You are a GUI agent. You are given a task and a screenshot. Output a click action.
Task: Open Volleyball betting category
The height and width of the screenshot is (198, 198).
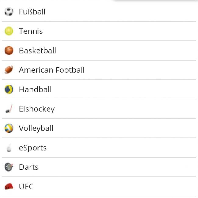tap(36, 128)
